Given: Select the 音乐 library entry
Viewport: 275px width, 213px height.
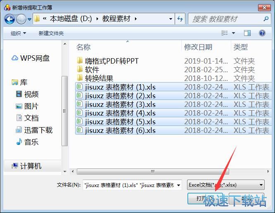Looking at the screenshot, I should [x=19, y=142].
